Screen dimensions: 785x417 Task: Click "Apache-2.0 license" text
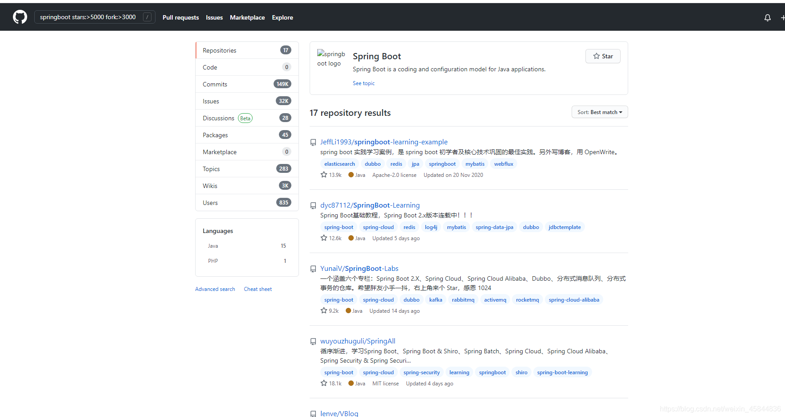pyautogui.click(x=394, y=175)
